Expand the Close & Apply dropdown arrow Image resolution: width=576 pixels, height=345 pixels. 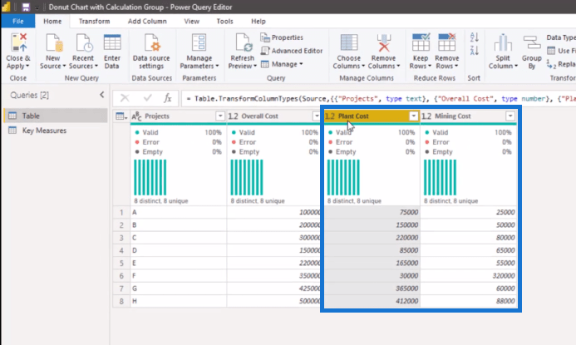pos(27,67)
